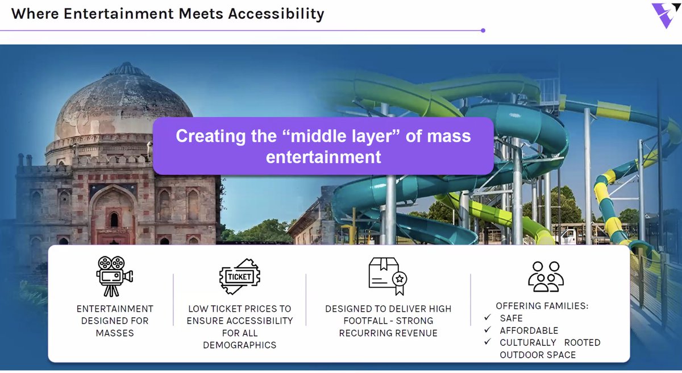
Task: Click the purple logo in the corner
Action: click(x=666, y=16)
